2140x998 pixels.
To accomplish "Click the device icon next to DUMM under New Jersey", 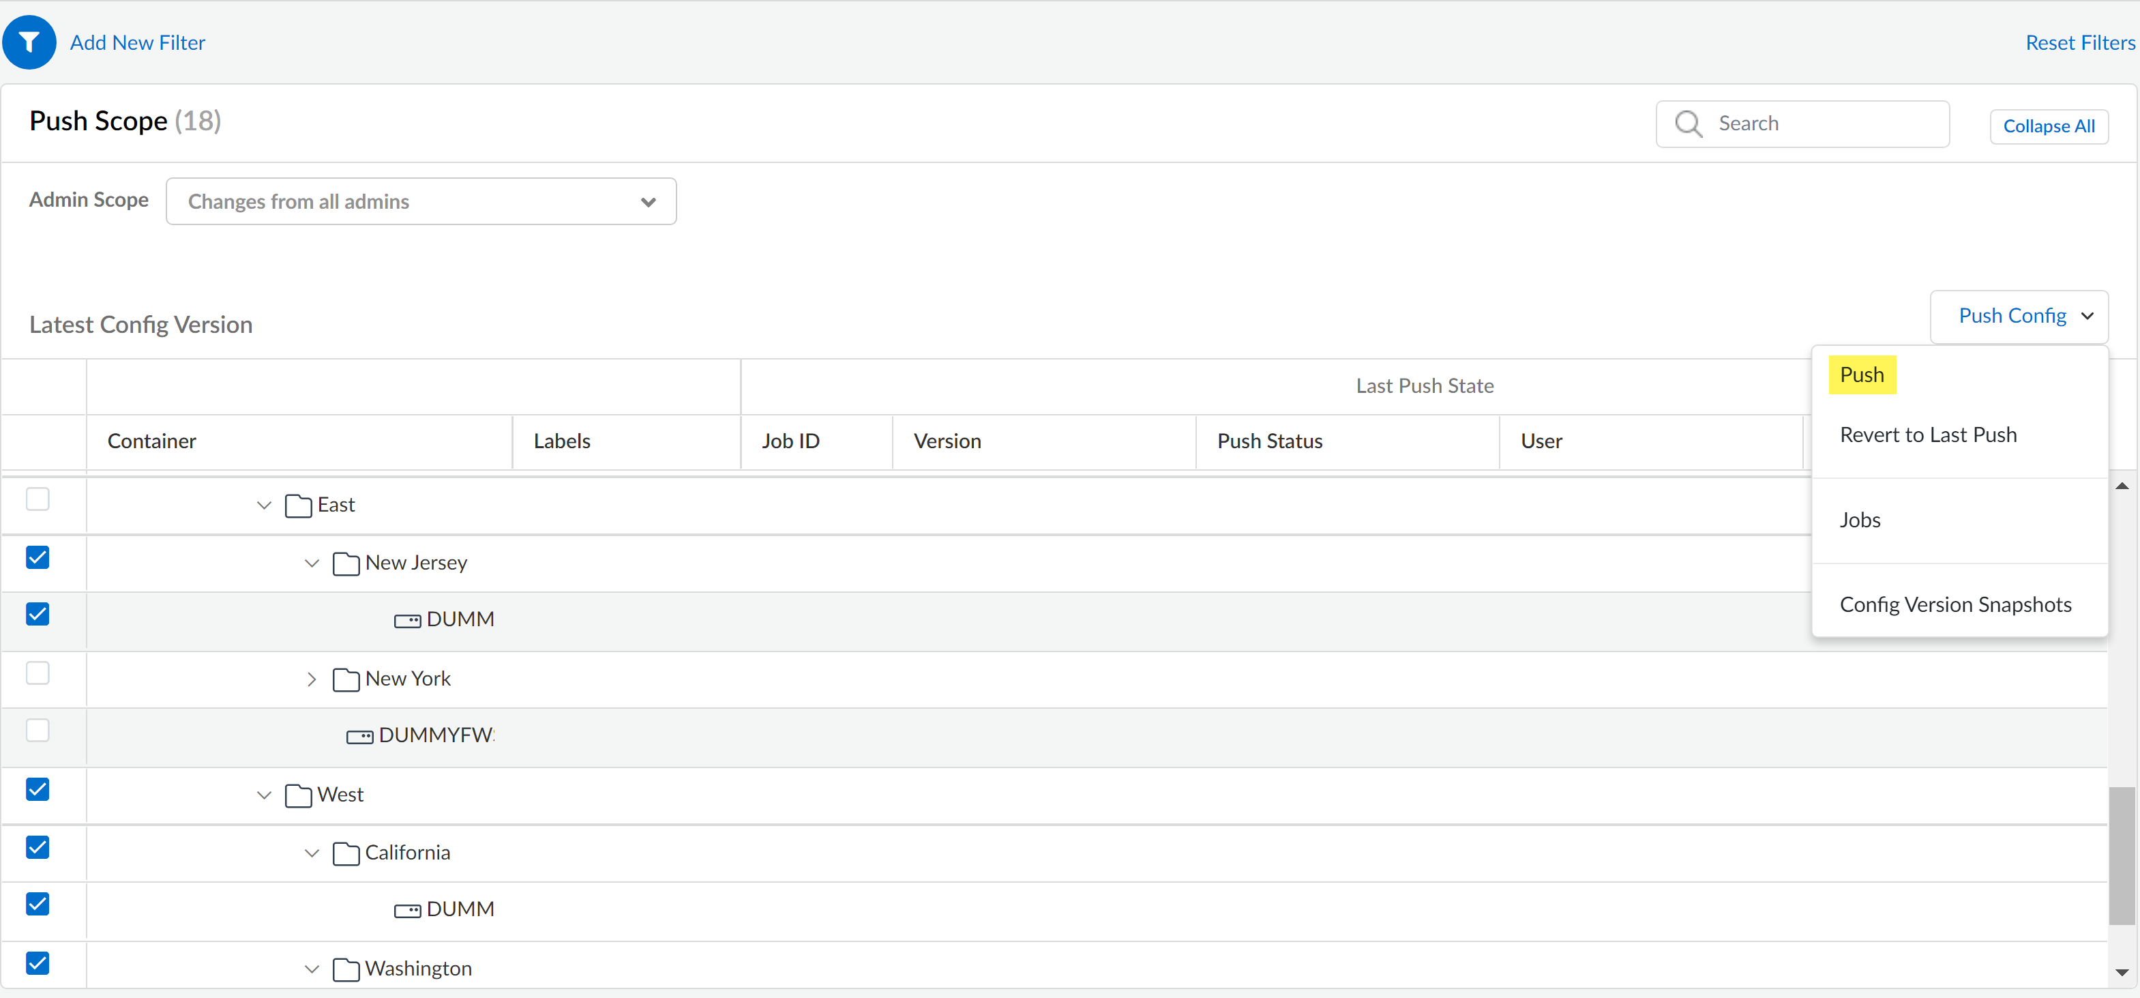I will (x=408, y=620).
